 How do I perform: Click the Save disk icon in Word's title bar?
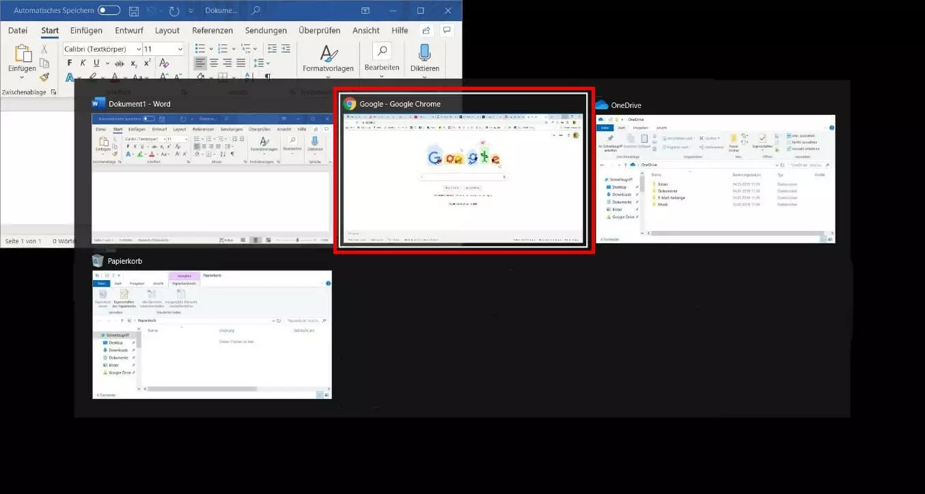coord(134,11)
